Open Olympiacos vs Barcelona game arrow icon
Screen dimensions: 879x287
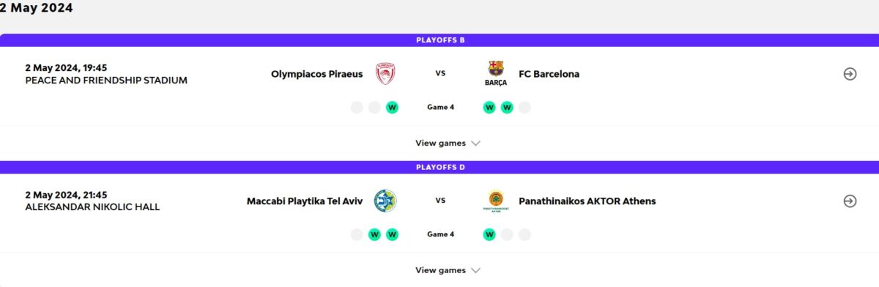pos(850,74)
